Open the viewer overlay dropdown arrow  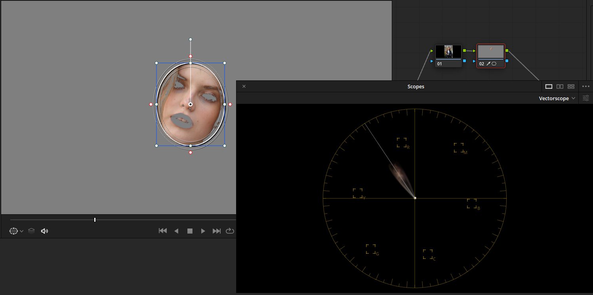[x=22, y=231]
